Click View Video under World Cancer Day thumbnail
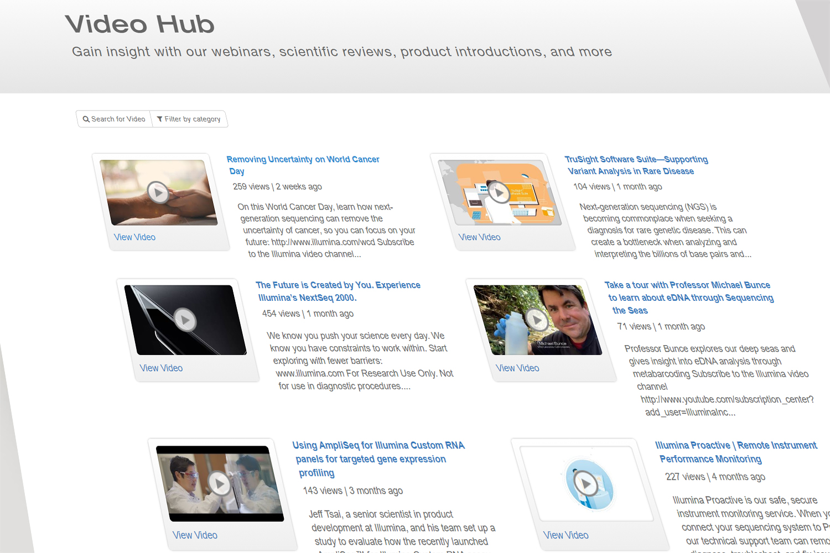 pos(134,237)
